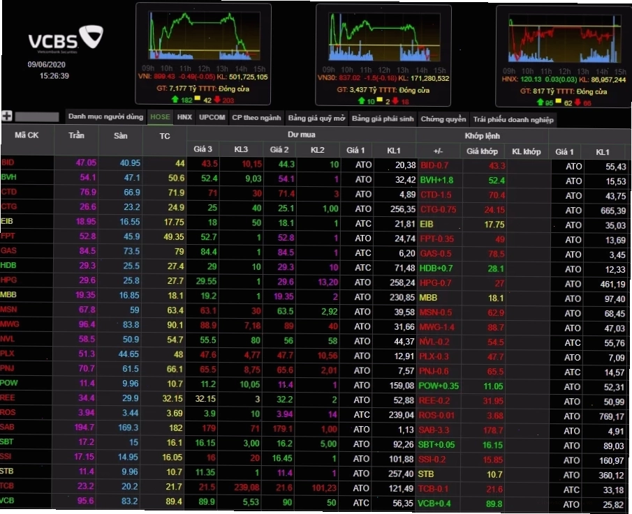
Task: Click the KL khớp column header
Action: coord(526,152)
